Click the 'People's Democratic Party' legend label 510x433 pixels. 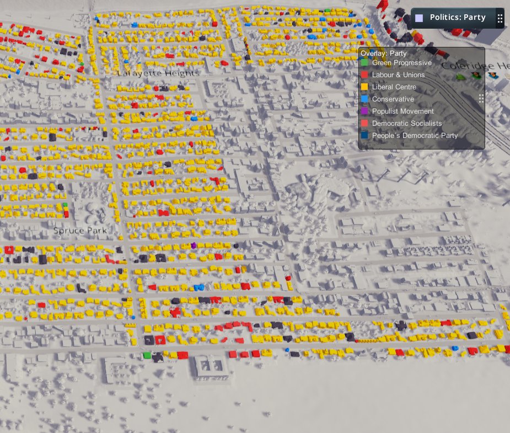pos(415,135)
